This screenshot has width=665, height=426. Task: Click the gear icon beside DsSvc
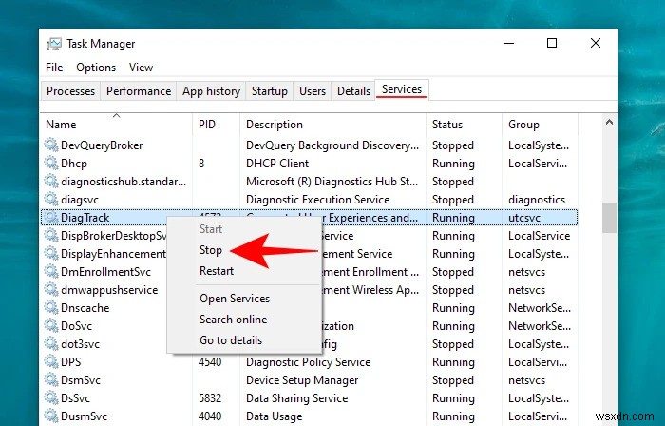pos(51,398)
